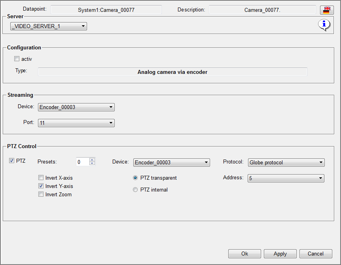Open the _VIDEO_SERVER_1 server dropdown

click(x=48, y=26)
